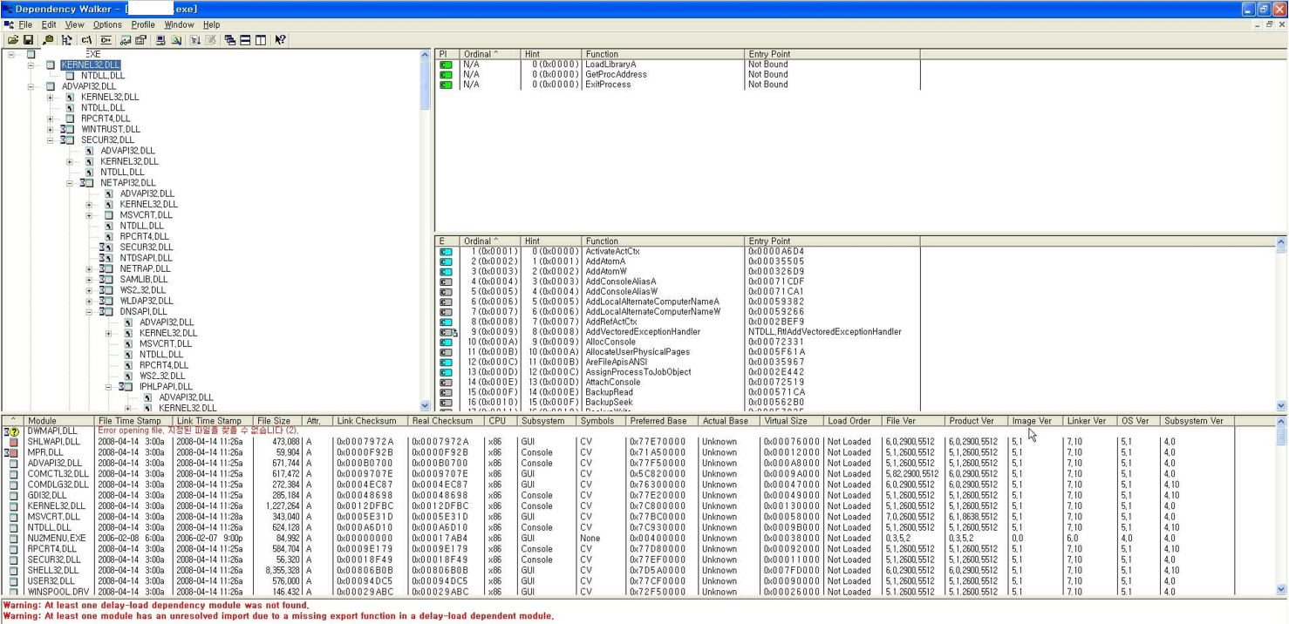
Task: Expand the NETRAP.DLL tree node
Action: [89, 269]
